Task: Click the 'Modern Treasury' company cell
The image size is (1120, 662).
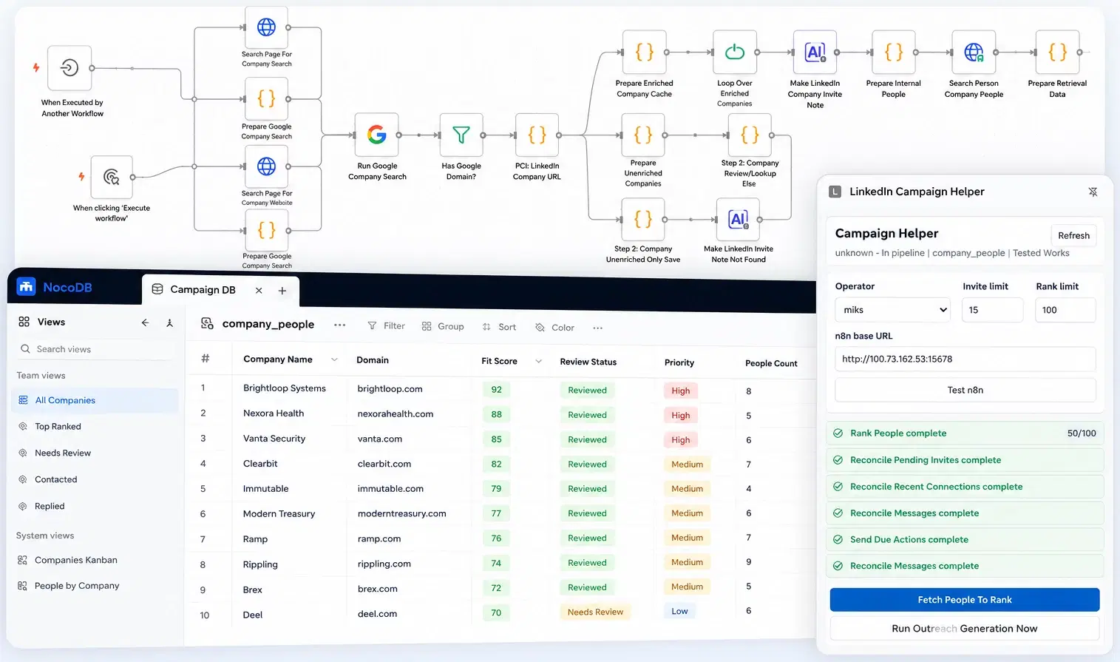Action: click(279, 514)
